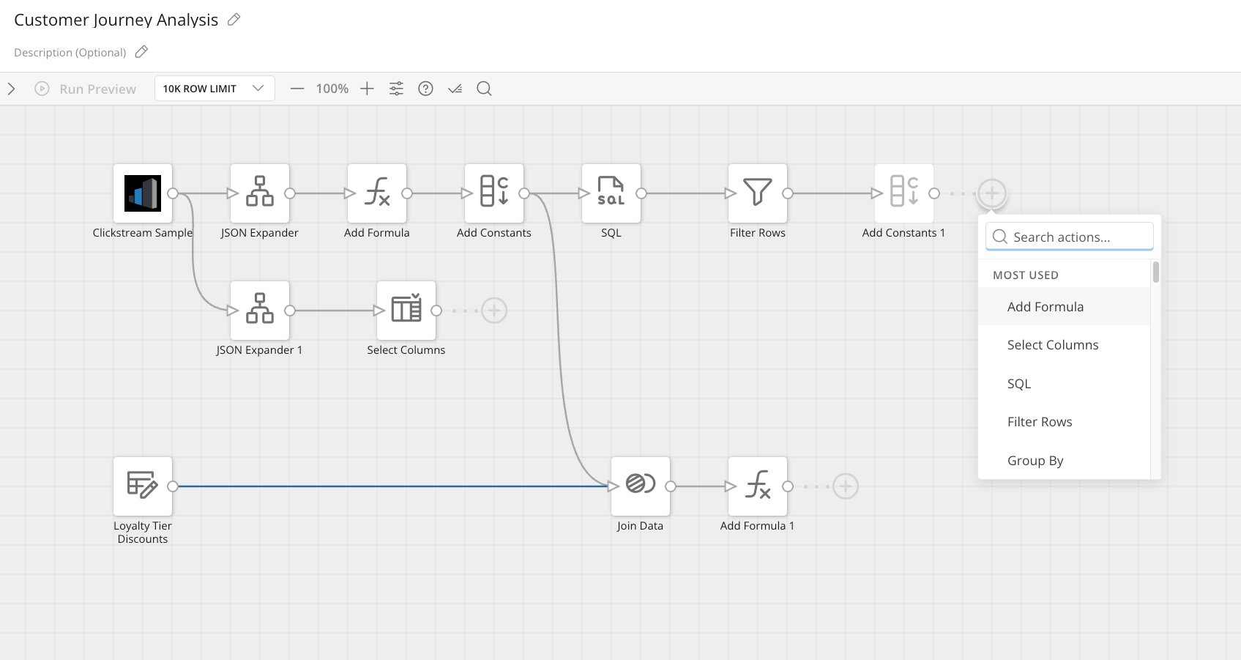Click the Add Constants 1 node
Image resolution: width=1241 pixels, height=660 pixels.
904,193
